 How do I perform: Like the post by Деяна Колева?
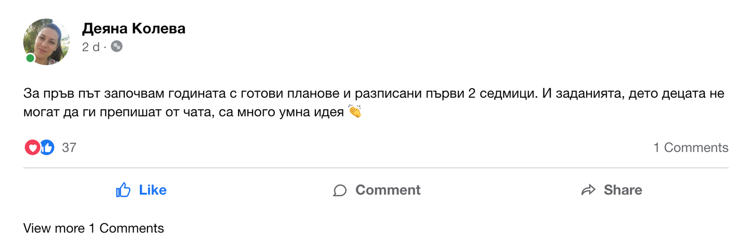[141, 190]
